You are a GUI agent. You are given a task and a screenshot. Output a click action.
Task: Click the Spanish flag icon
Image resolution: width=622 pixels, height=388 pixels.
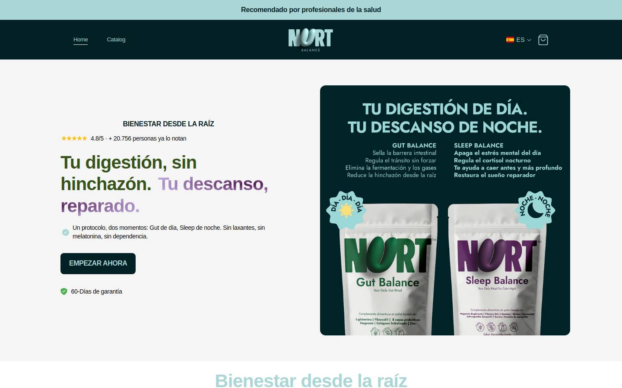[x=510, y=40]
